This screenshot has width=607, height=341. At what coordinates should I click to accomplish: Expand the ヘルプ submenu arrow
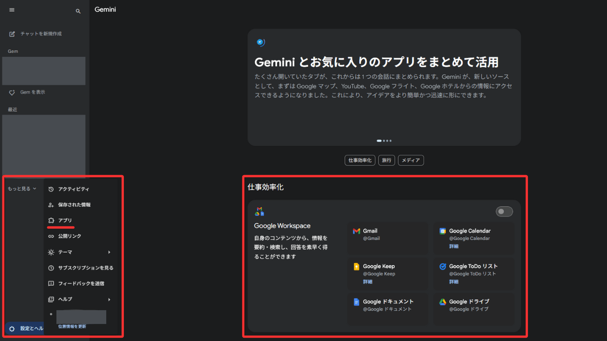click(109, 299)
